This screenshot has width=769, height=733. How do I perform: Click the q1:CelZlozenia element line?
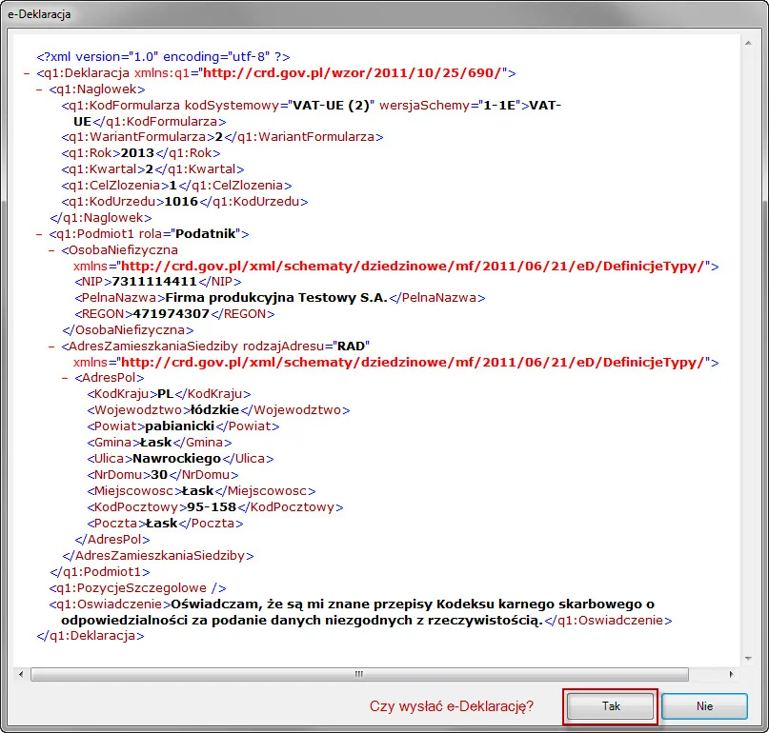pos(176,186)
